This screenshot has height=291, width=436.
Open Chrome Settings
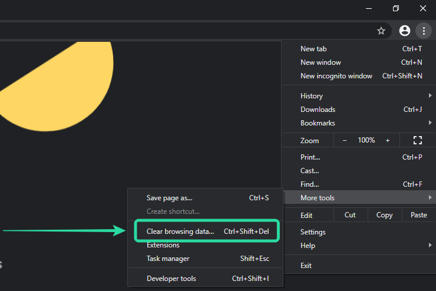(313, 232)
